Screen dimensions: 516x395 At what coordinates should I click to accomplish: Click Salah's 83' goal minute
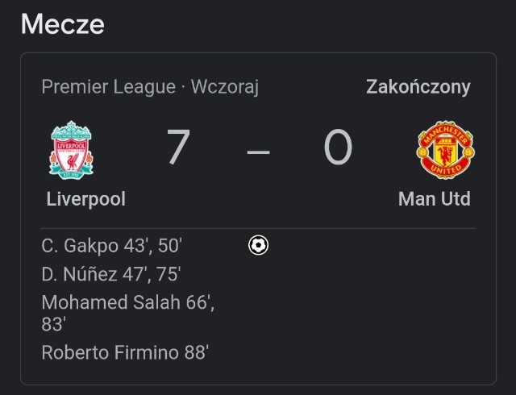(x=54, y=324)
